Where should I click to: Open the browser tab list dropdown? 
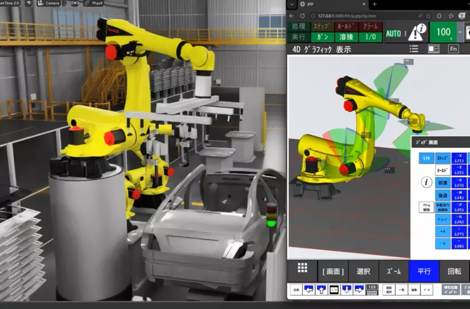pos(291,4)
